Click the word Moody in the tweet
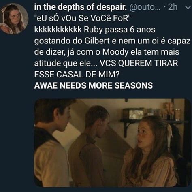This screenshot has height=192, width=192. point(115,52)
